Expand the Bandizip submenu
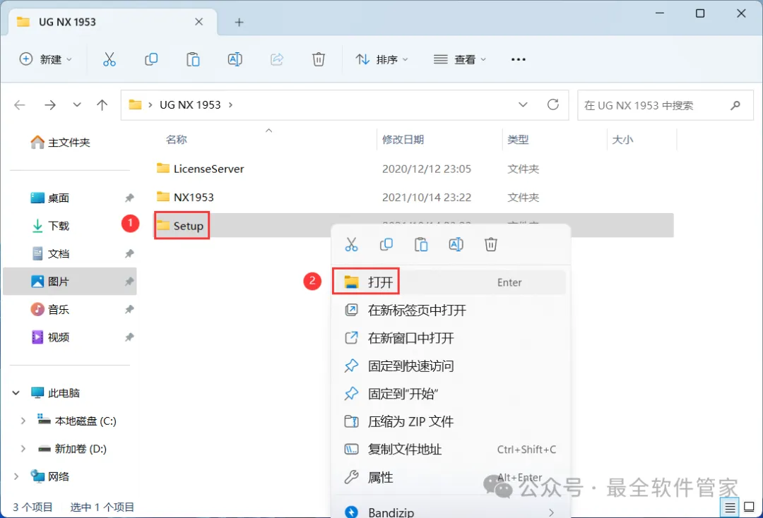Viewport: 763px width, 518px height. coord(551,512)
